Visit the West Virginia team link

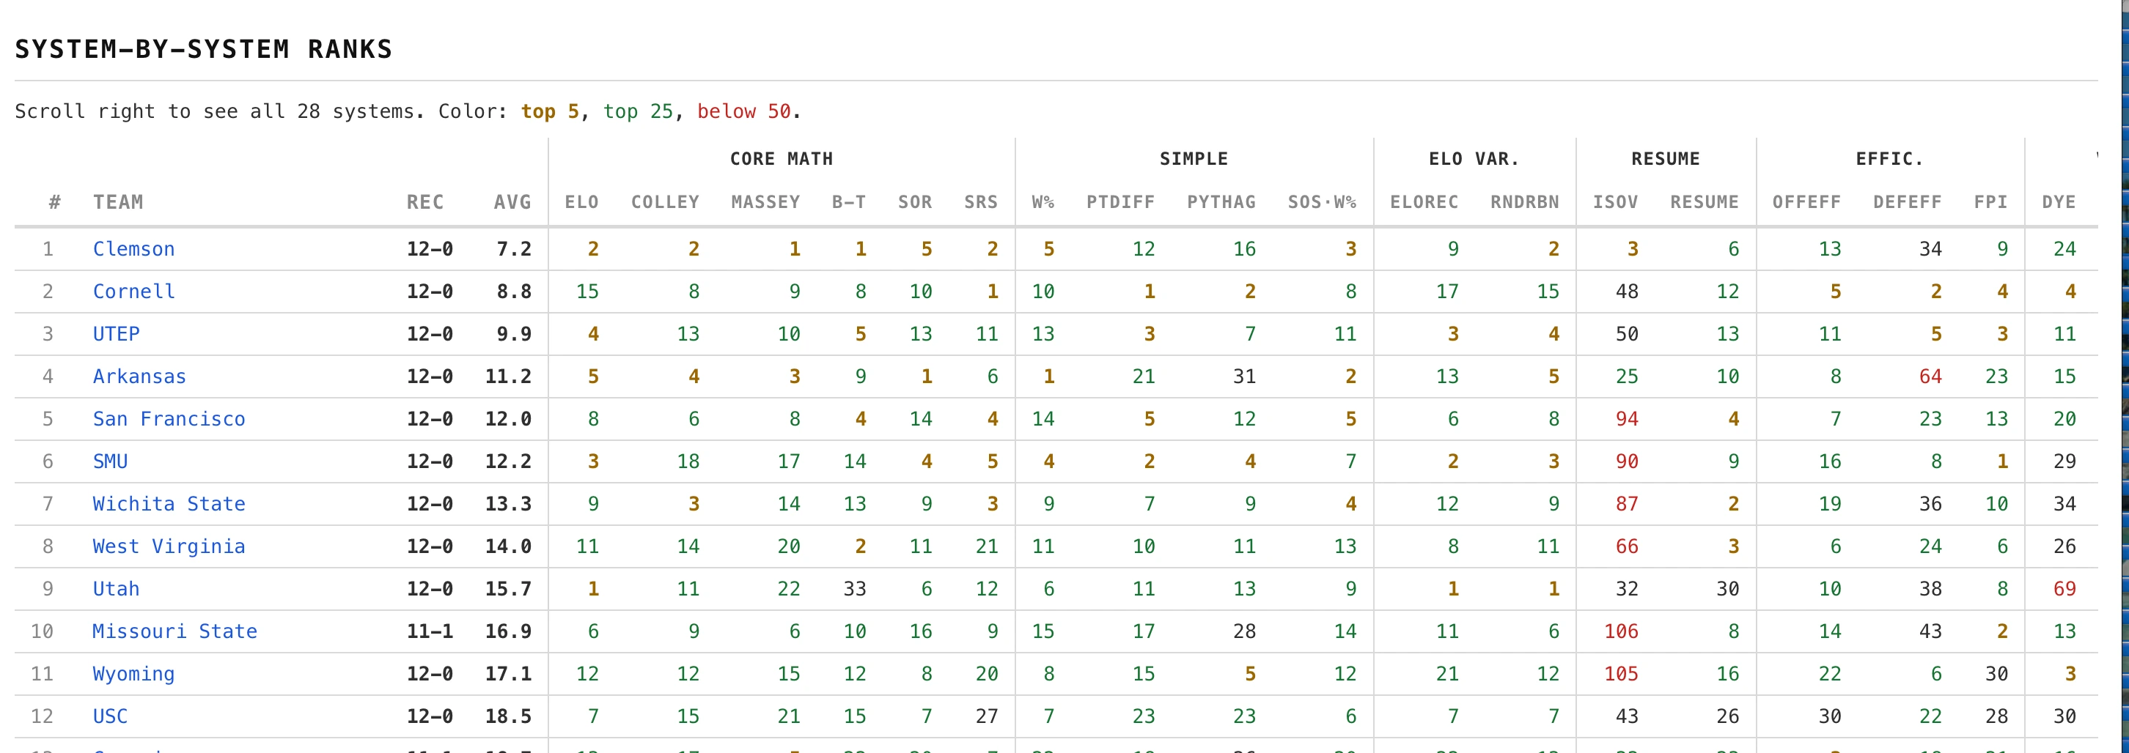click(x=169, y=546)
